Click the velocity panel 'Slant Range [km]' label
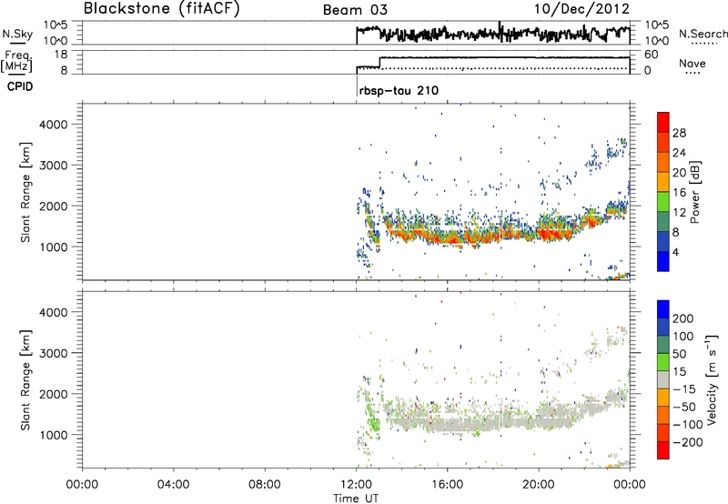The height and width of the screenshot is (504, 728). (x=25, y=380)
